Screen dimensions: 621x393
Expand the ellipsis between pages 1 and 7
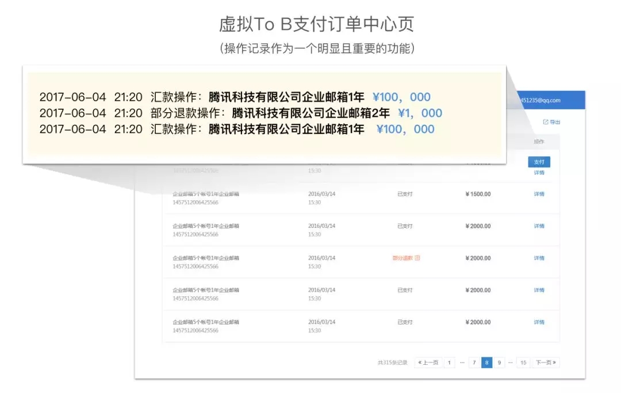click(462, 363)
